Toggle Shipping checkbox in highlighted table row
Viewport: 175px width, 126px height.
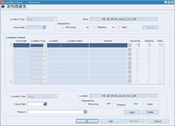pos(149,45)
